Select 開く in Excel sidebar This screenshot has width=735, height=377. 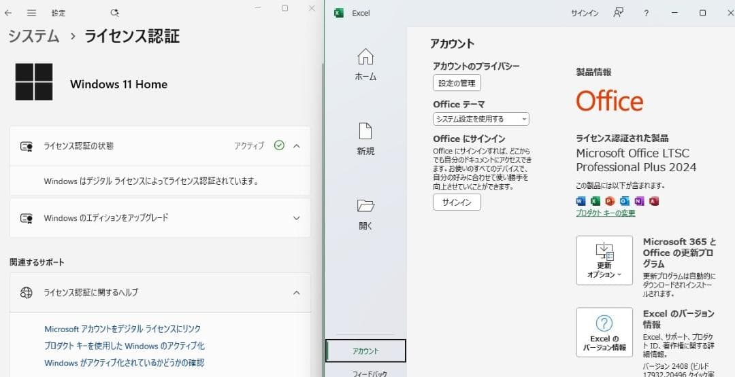365,214
